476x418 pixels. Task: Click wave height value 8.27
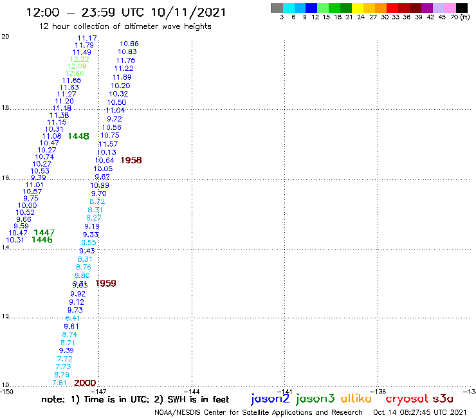(94, 218)
